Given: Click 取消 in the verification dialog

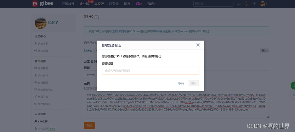Looking at the screenshot, I should 181,83.
